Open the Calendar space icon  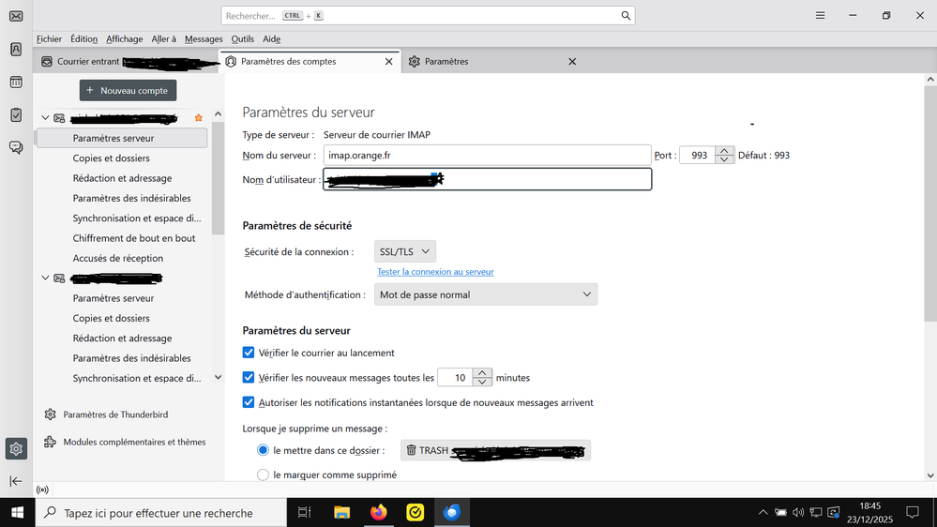click(x=16, y=82)
